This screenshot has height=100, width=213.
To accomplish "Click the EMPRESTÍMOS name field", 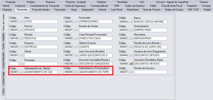I will click(151, 30).
